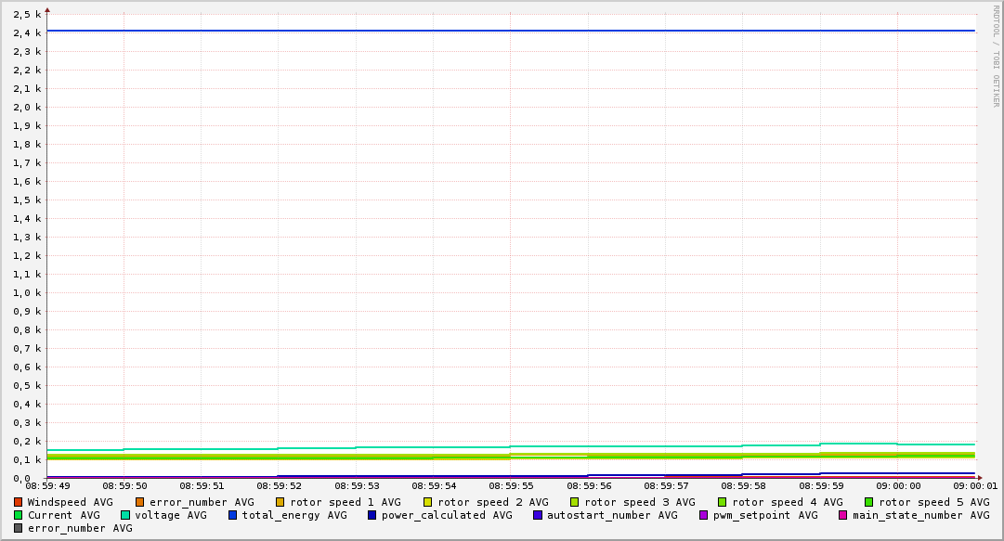The width and height of the screenshot is (1004, 541).
Task: Click the RRDTOOL / TOBI OETIKER watermark
Action: pos(996,56)
